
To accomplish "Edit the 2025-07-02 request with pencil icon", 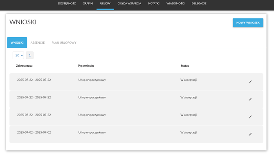I will pyautogui.click(x=250, y=134).
